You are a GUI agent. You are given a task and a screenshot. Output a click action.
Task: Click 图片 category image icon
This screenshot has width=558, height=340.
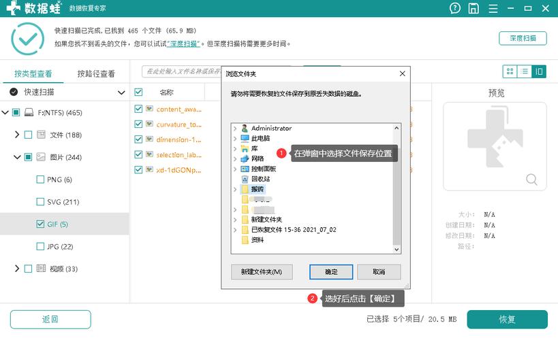coord(41,157)
